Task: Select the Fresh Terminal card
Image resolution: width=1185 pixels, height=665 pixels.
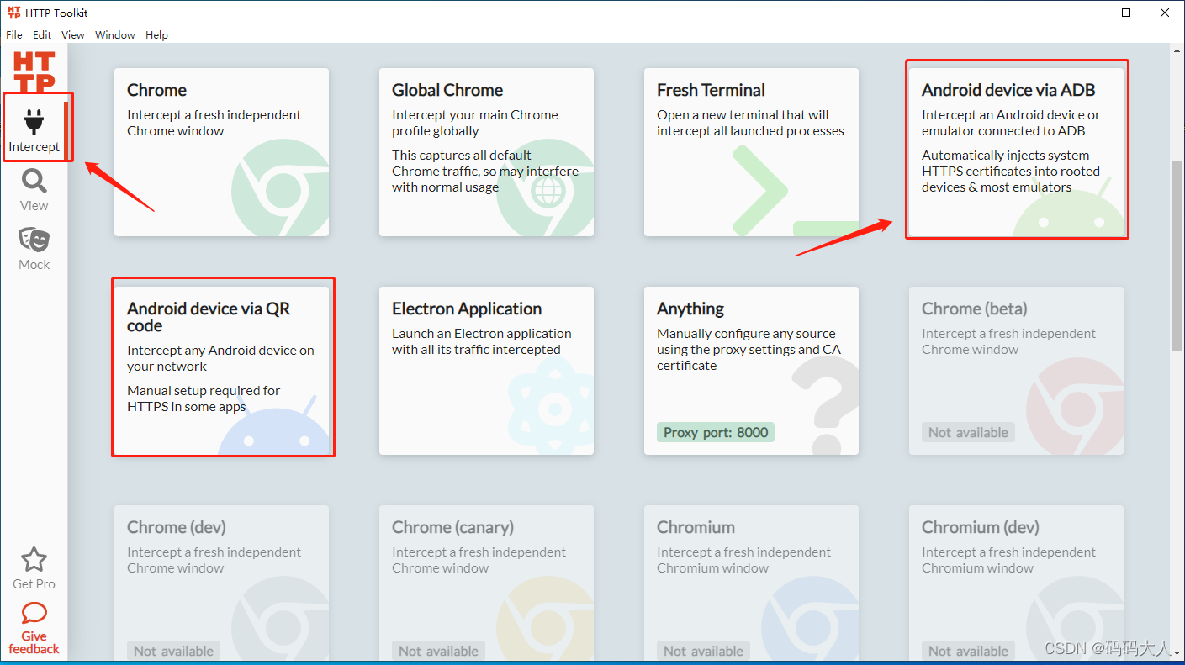Action: [751, 152]
